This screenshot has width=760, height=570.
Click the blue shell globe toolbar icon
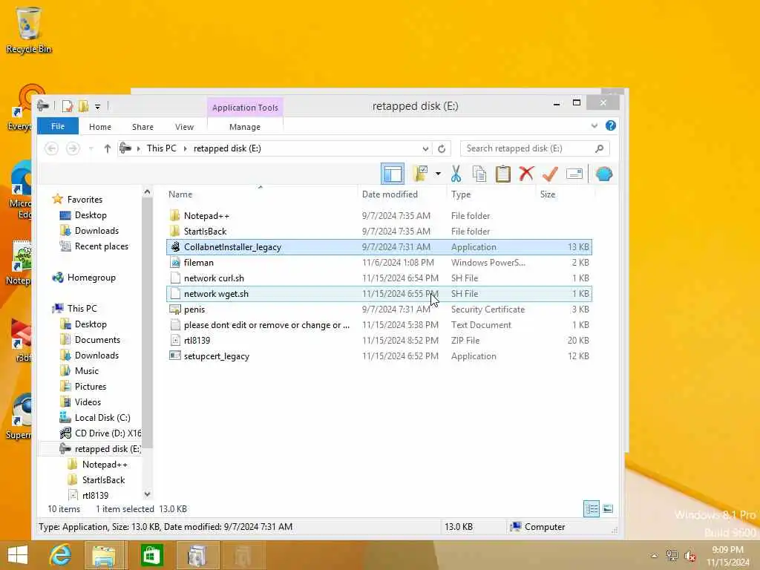(604, 174)
